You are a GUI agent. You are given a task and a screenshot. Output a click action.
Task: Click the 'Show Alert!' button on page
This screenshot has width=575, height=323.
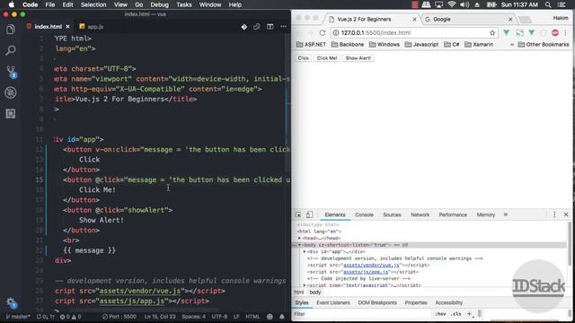pyautogui.click(x=358, y=58)
